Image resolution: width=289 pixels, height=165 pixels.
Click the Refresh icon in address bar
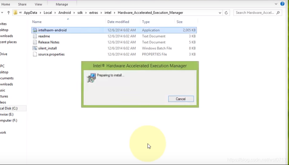point(226,13)
